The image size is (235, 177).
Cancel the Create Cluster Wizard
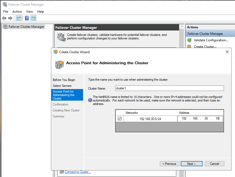(x=214, y=164)
